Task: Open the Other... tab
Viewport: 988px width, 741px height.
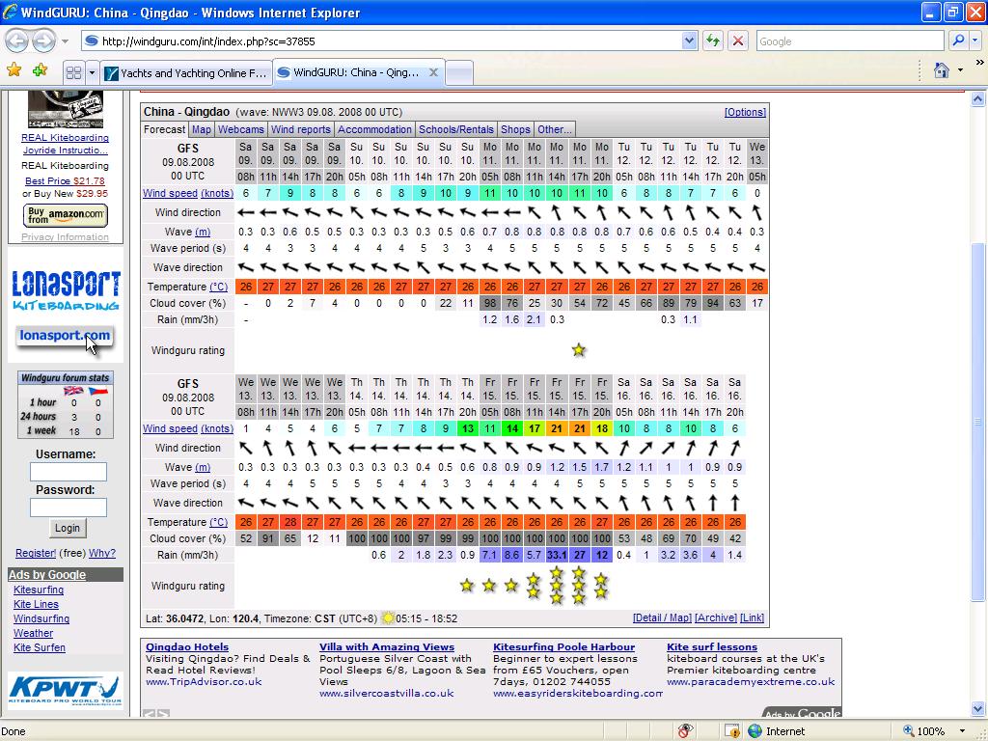Action: (555, 129)
